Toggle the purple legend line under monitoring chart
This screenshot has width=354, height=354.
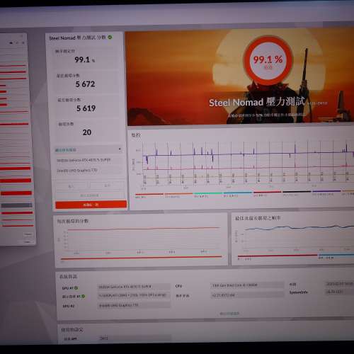[326, 192]
